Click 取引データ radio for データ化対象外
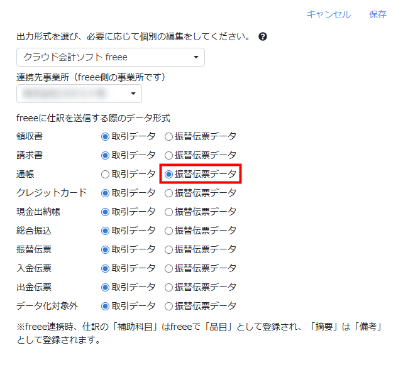This screenshot has height=365, width=408. [x=106, y=306]
